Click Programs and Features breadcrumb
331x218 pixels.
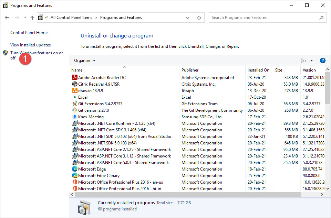coord(121,18)
